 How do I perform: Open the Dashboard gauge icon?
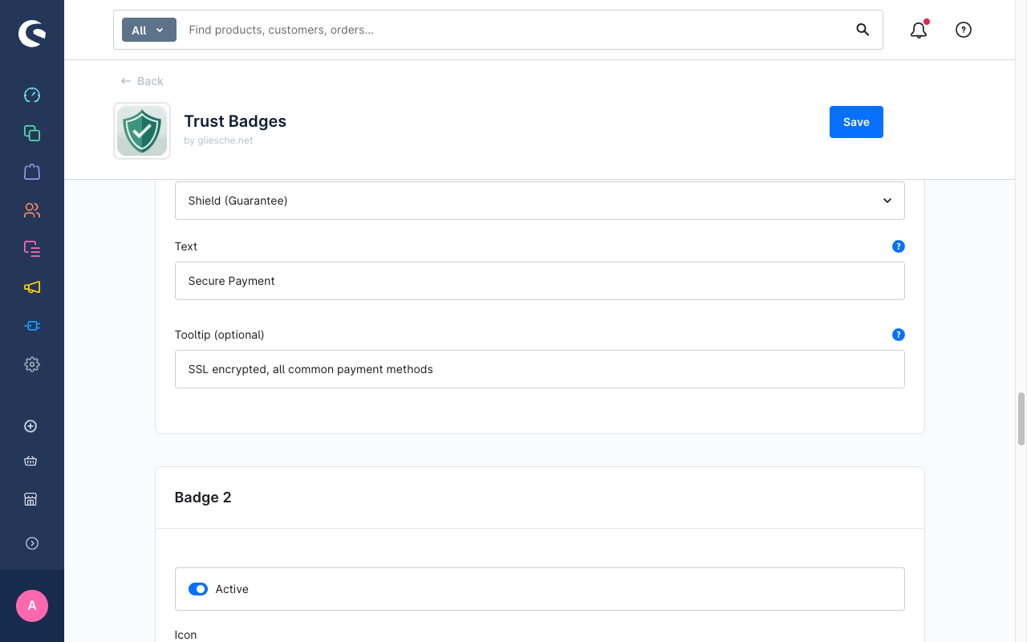coord(32,95)
